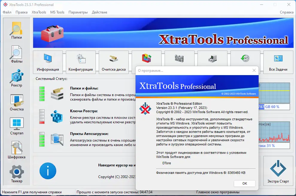Launch the Стартап manager icon
This screenshot has width=296, height=196.
pos(17,126)
